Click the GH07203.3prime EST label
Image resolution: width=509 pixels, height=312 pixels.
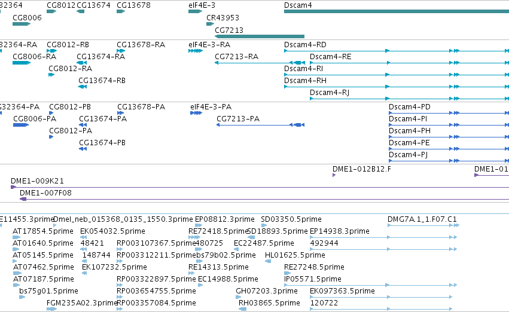click(267, 292)
